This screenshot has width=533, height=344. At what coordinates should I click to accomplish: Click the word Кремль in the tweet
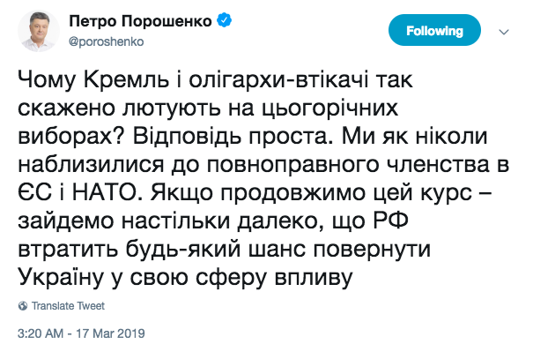click(x=127, y=80)
